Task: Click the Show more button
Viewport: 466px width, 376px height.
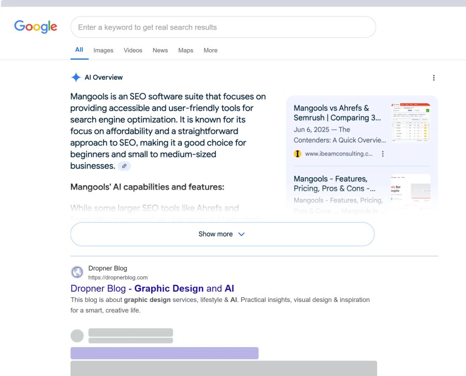Action: tap(222, 234)
